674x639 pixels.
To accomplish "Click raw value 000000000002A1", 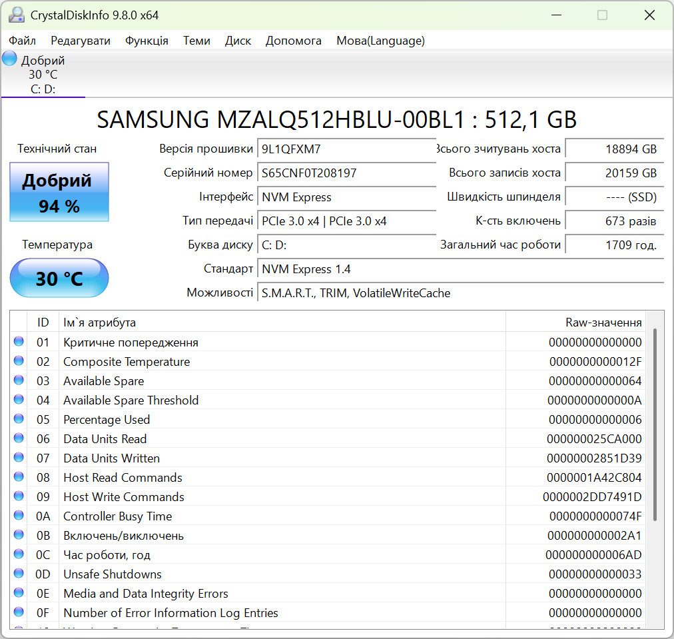I will pyautogui.click(x=595, y=536).
